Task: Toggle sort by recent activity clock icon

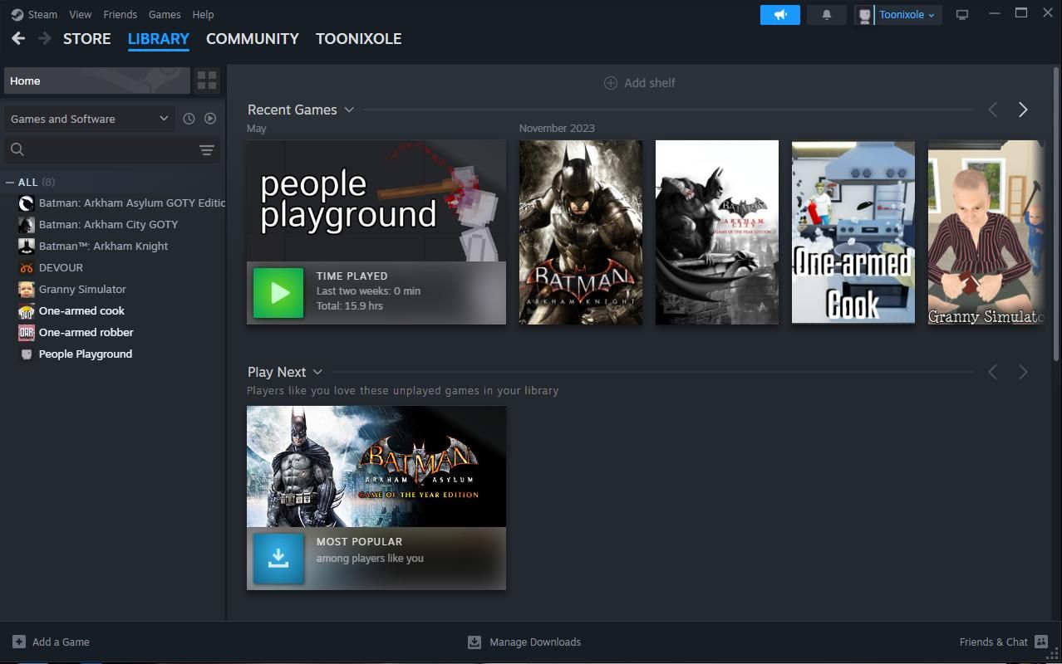Action: (189, 119)
